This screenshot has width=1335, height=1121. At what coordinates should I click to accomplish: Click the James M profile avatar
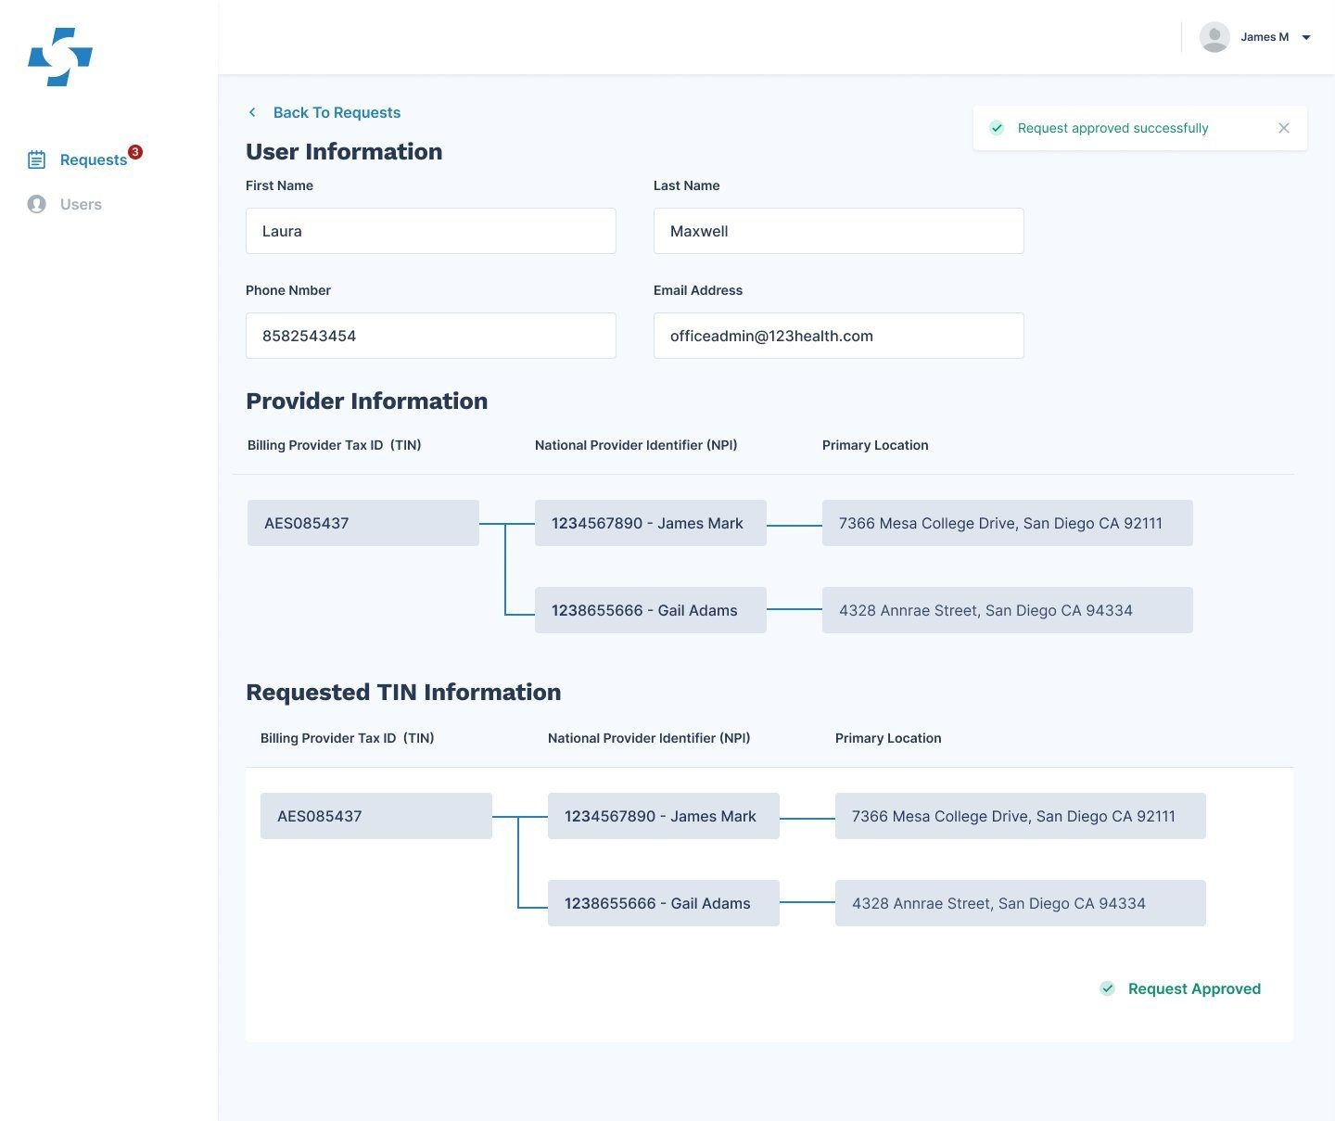(x=1214, y=37)
